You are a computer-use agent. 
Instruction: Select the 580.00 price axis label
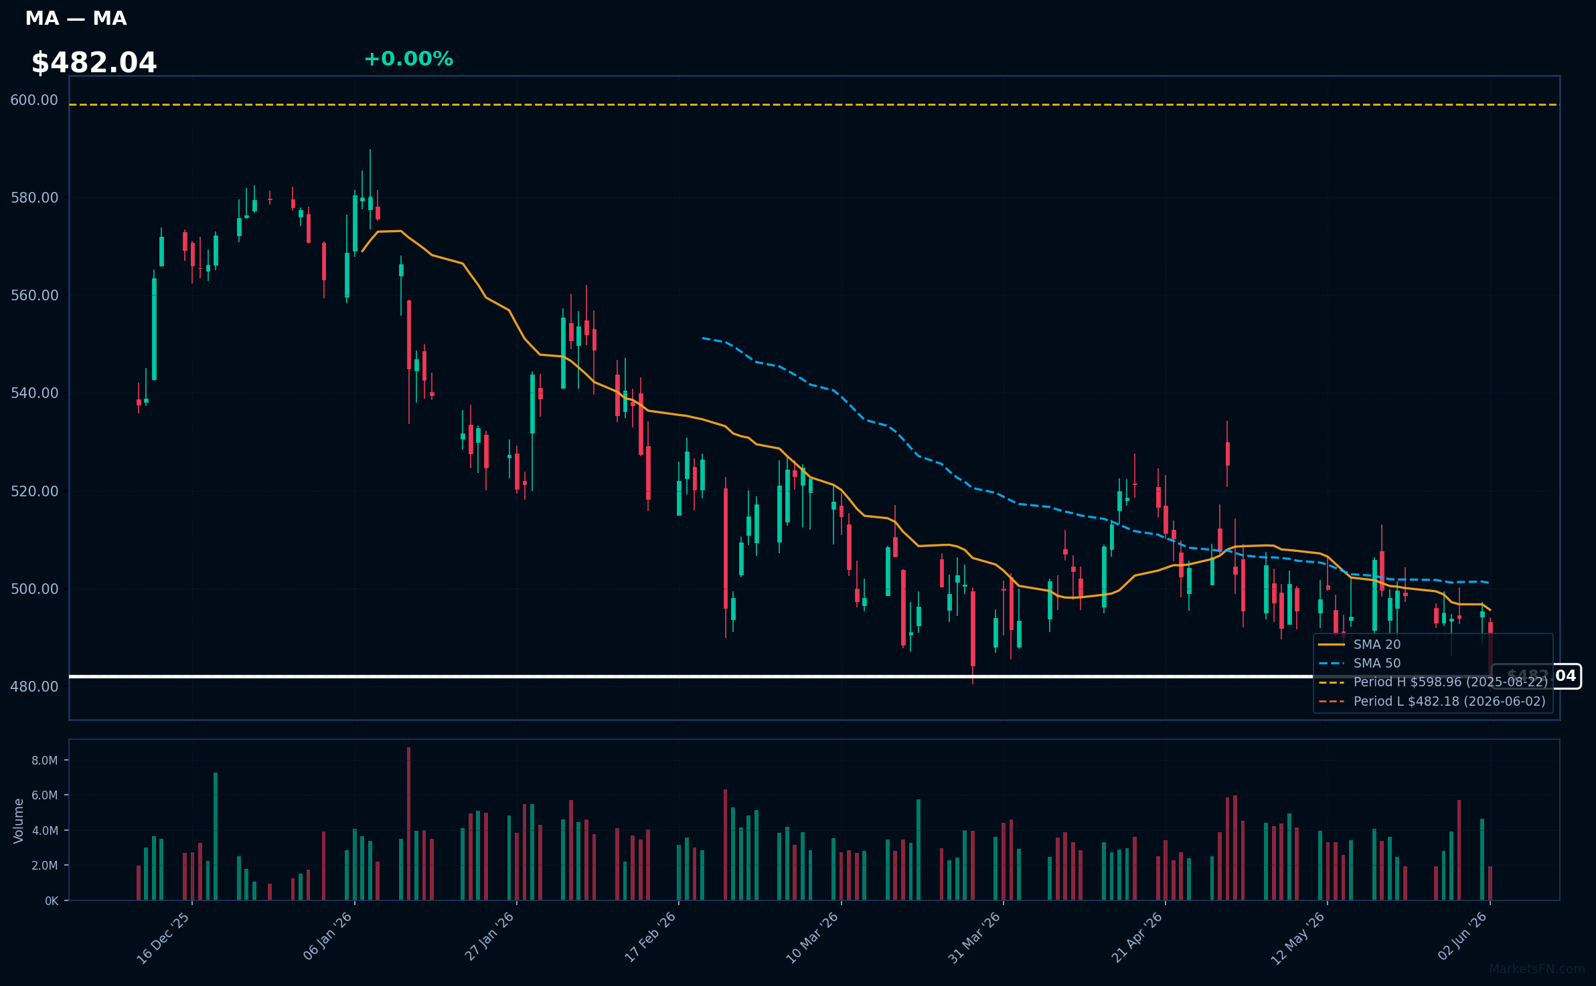tap(34, 198)
